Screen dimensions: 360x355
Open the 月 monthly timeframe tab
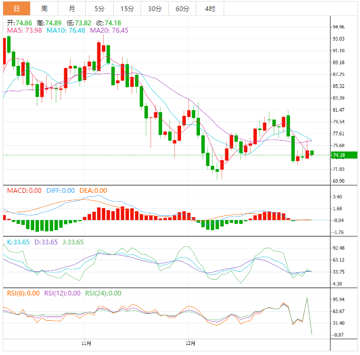pyautogui.click(x=72, y=8)
